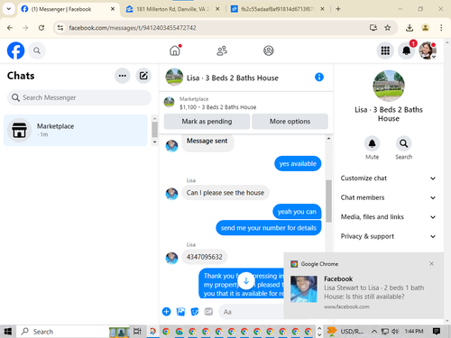Toggle conversation information icon
Viewport: 451px width, 338px height.
tap(319, 78)
